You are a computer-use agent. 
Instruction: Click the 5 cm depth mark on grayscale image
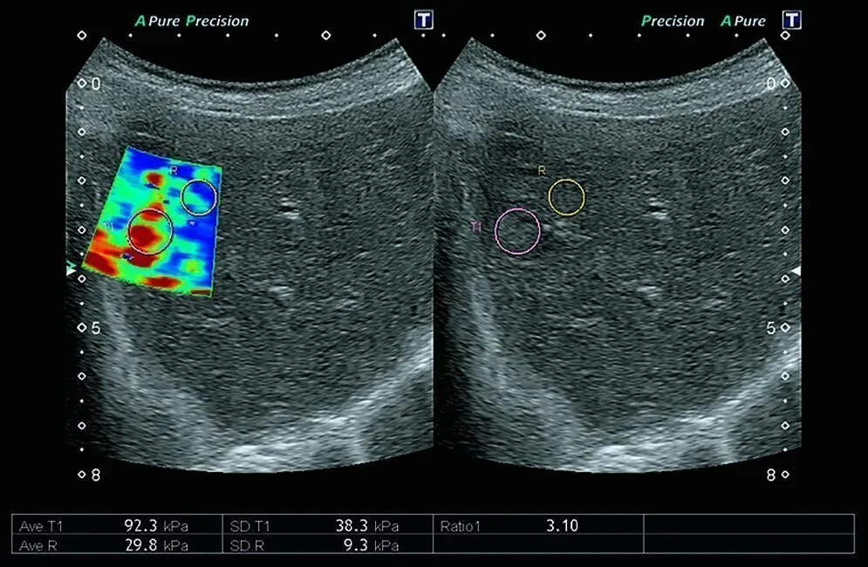pyautogui.click(x=770, y=328)
